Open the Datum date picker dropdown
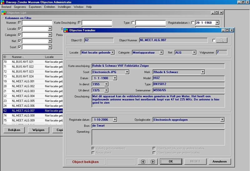Viewport: 250px width, 171px height. [x=115, y=78]
